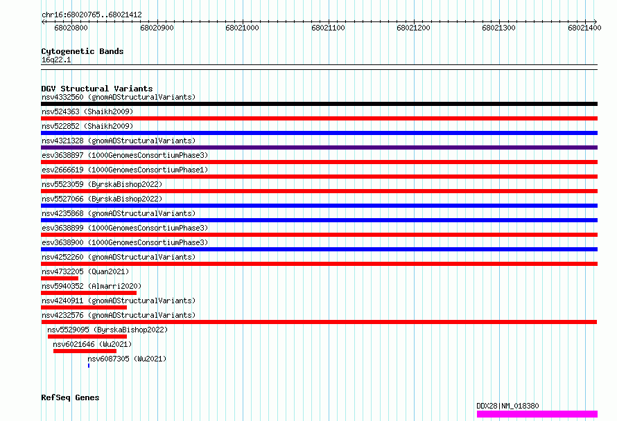Open esv3638900 1000GenomesConsortiumPhase3 label
This screenshot has width=617, height=421.
[125, 242]
